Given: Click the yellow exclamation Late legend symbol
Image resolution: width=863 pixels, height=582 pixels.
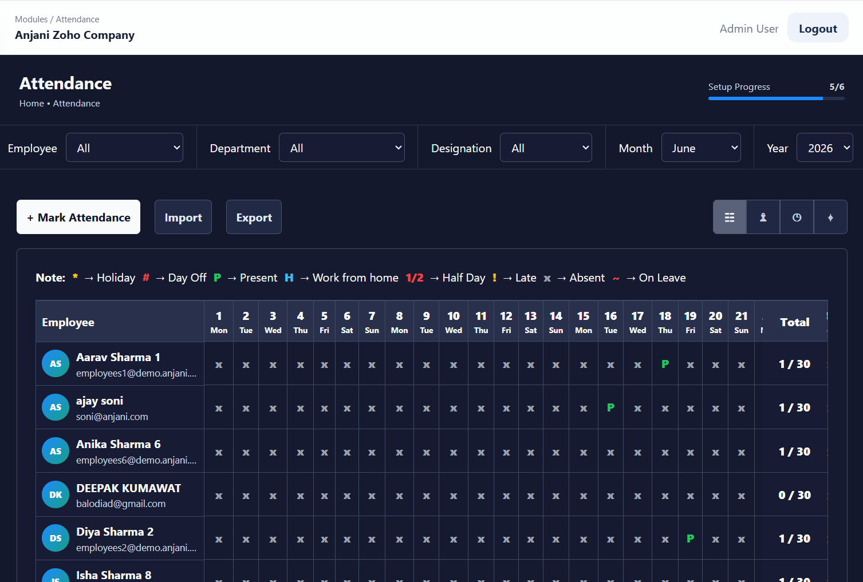Looking at the screenshot, I should 494,278.
